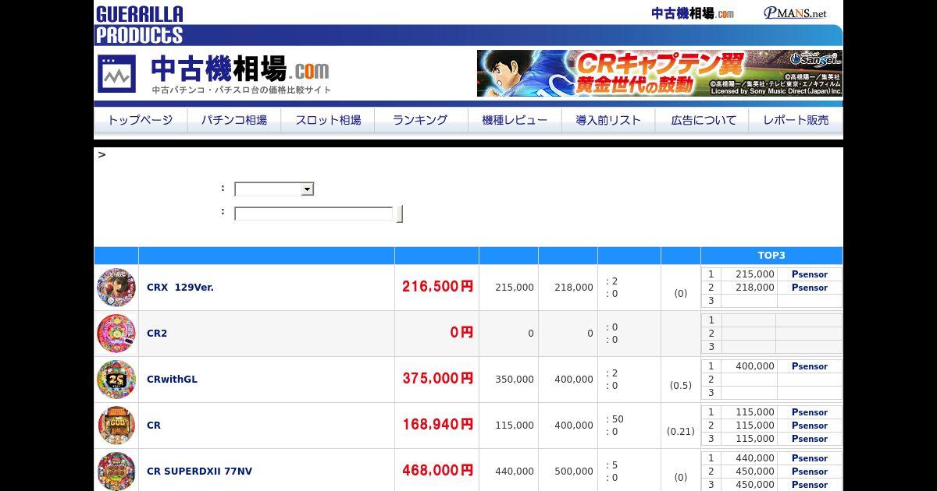937x491 pixels.
Task: Click the 中古機相場.com site logo
Action: (214, 74)
